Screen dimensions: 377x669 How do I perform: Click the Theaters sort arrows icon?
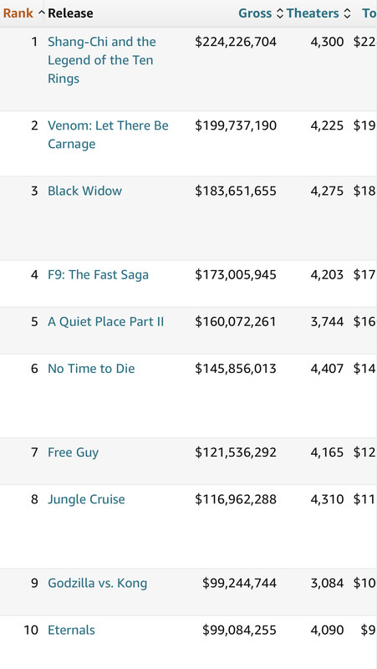[347, 13]
